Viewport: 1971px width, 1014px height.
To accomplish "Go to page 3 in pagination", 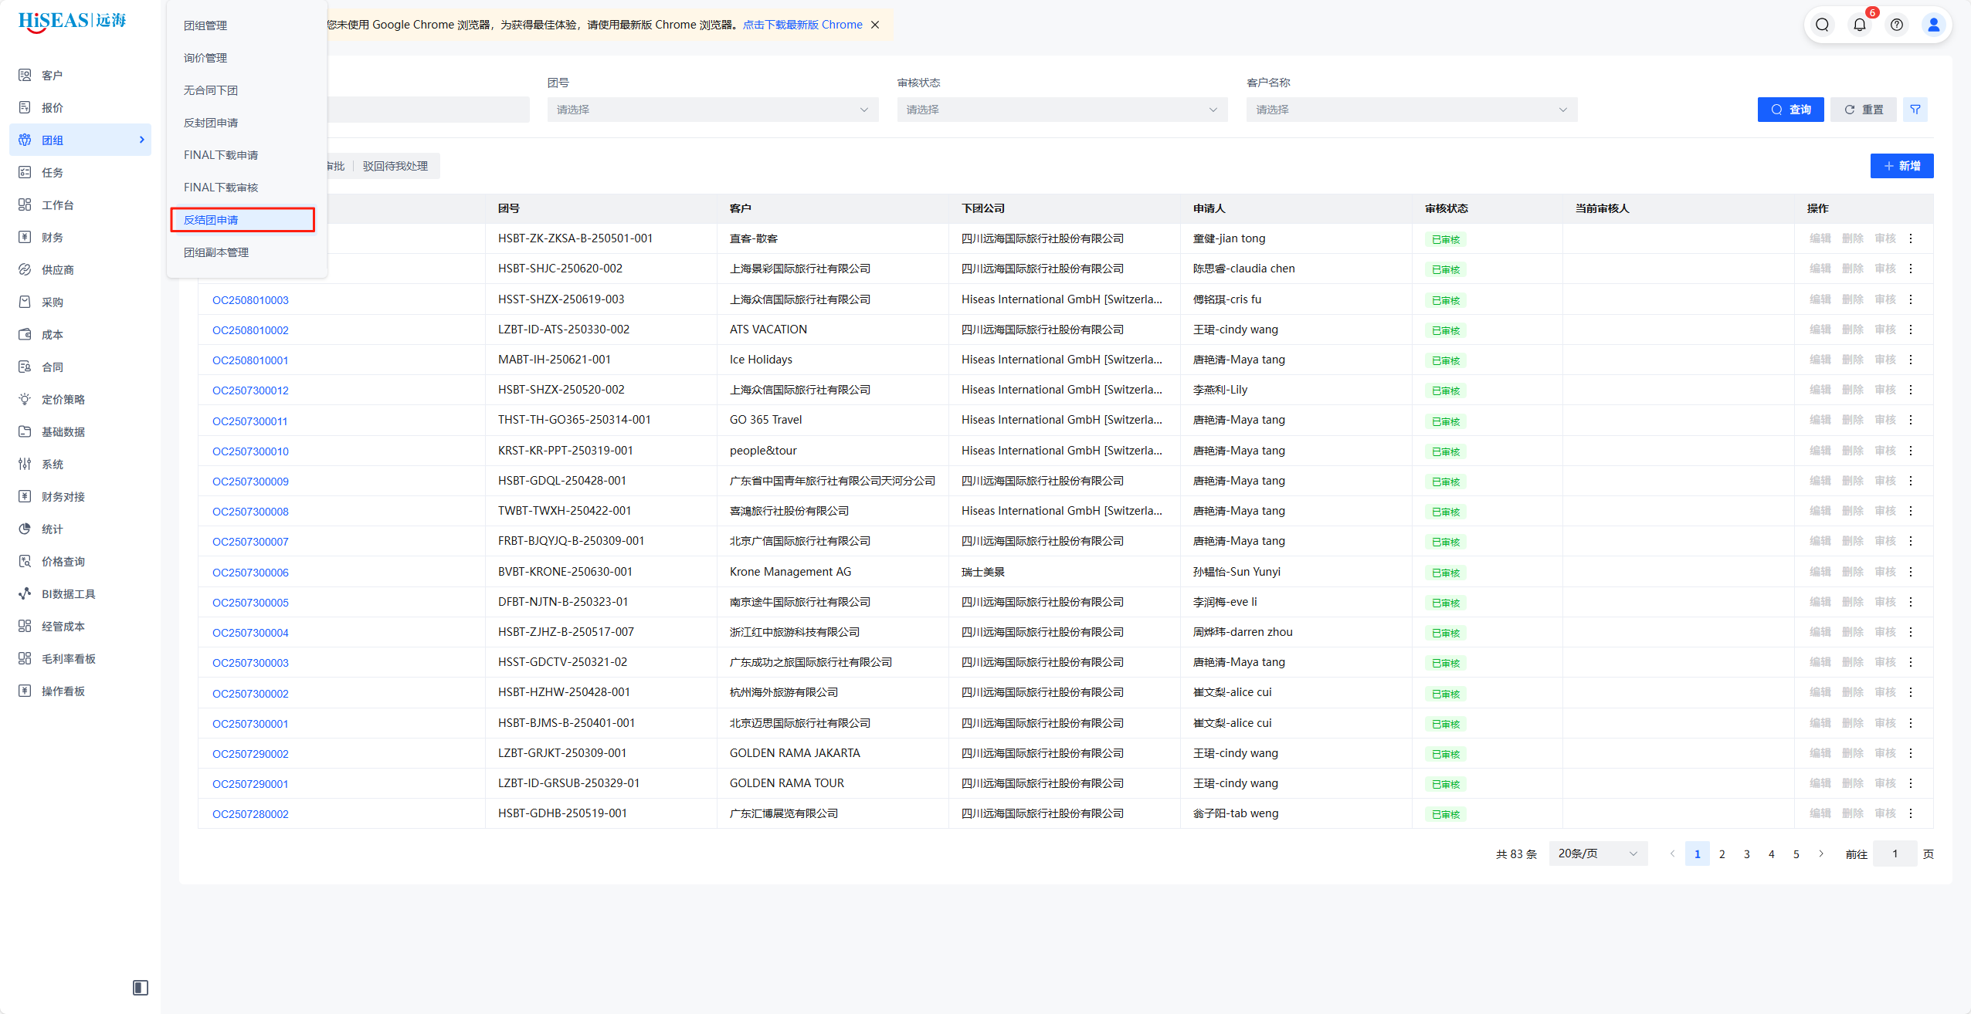I will tap(1746, 853).
